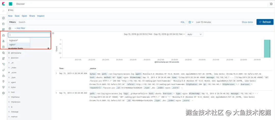Viewport: 275px width, 120px height.
Task: Sort by the Time column header
Action: point(62,68)
